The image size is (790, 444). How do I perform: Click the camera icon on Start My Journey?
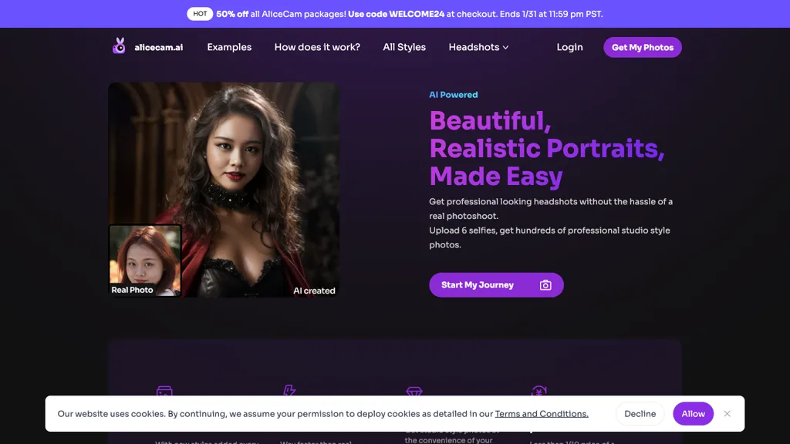pyautogui.click(x=545, y=284)
